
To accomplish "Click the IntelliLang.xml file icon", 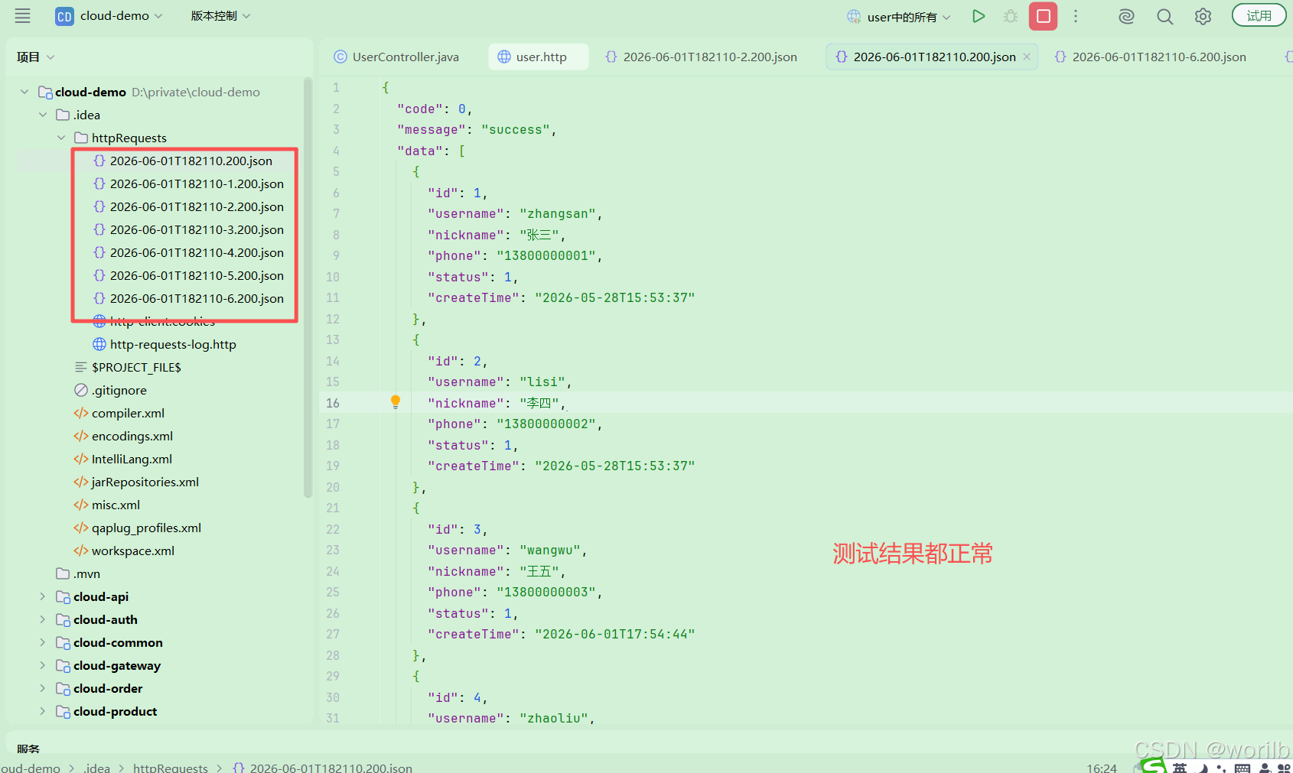I will (81, 459).
